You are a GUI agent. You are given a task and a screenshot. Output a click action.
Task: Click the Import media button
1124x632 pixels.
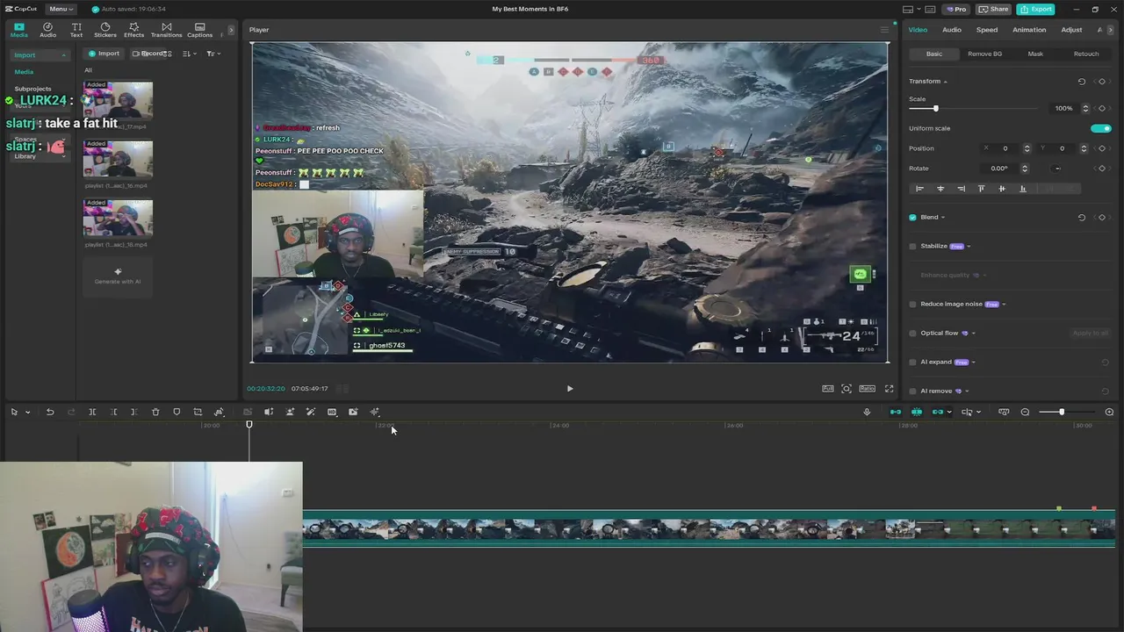coord(104,54)
